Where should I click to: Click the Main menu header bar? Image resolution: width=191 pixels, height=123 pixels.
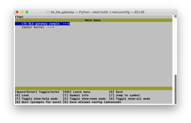[x=93, y=20]
